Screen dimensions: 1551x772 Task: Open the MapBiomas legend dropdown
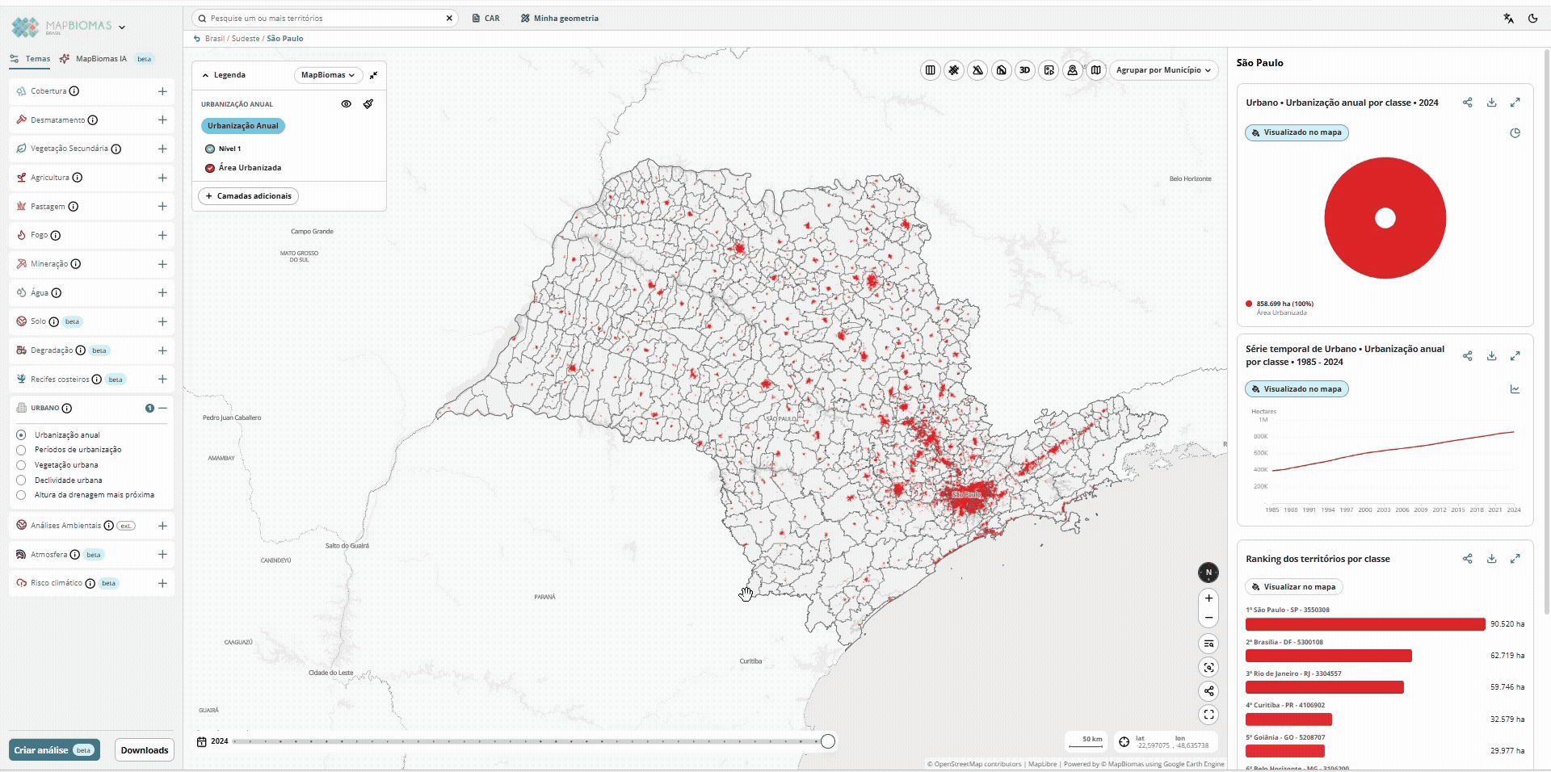click(327, 75)
